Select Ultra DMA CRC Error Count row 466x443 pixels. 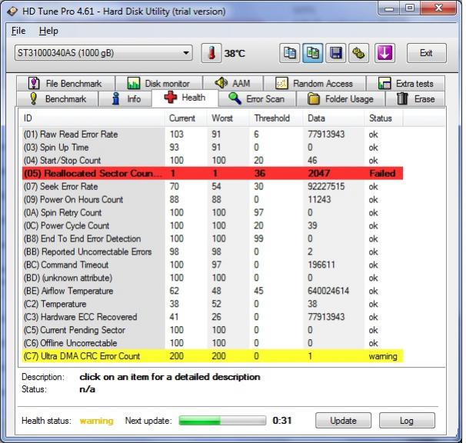212,356
